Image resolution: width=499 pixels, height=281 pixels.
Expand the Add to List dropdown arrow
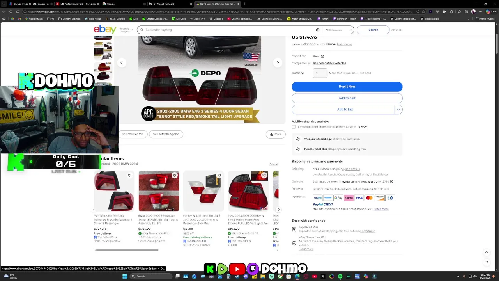coord(398,110)
